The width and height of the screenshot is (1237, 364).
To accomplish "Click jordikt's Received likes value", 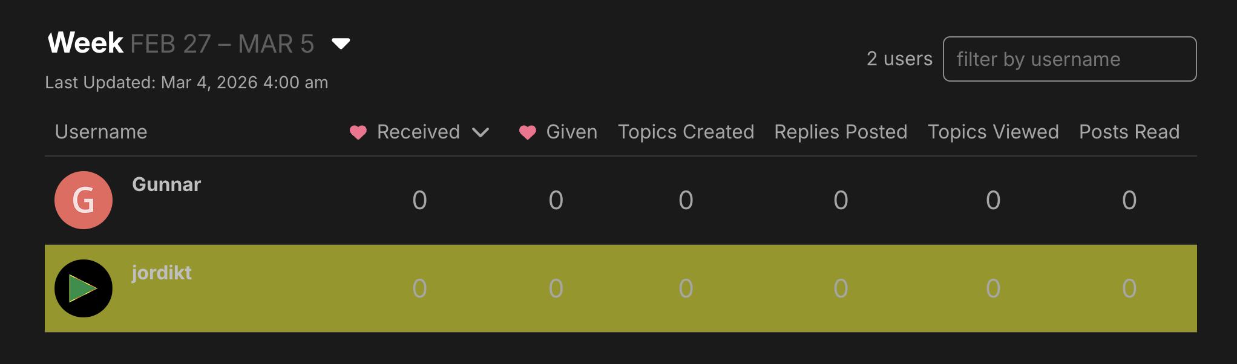I will (419, 288).
